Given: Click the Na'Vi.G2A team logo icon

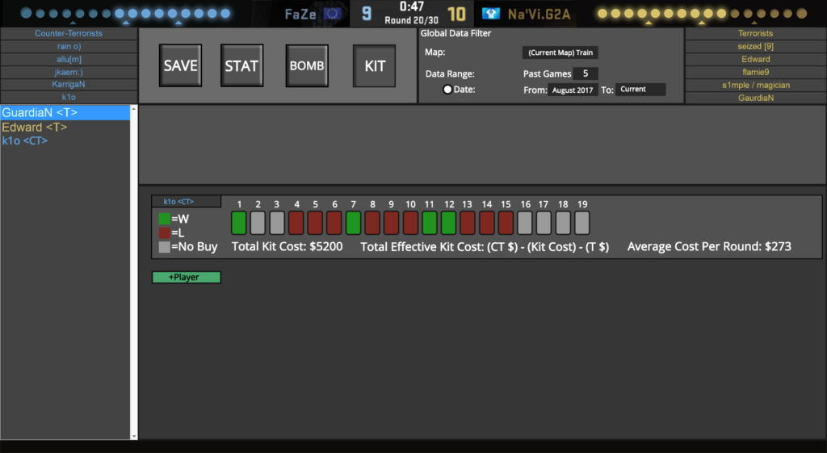Looking at the screenshot, I should click(491, 14).
